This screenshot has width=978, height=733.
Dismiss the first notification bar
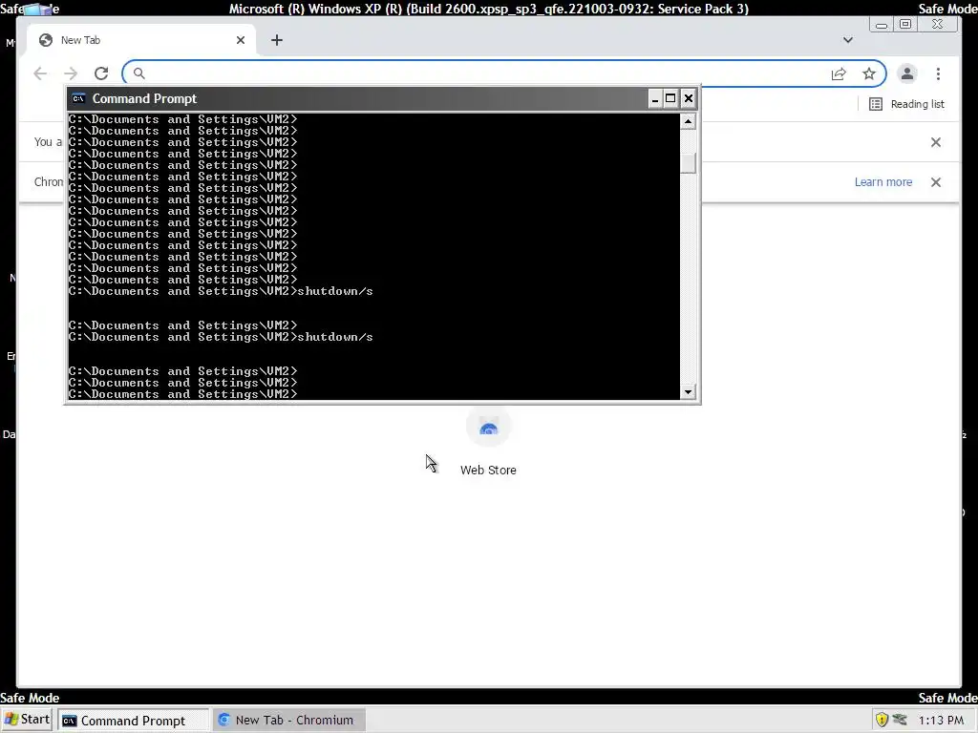coord(936,142)
